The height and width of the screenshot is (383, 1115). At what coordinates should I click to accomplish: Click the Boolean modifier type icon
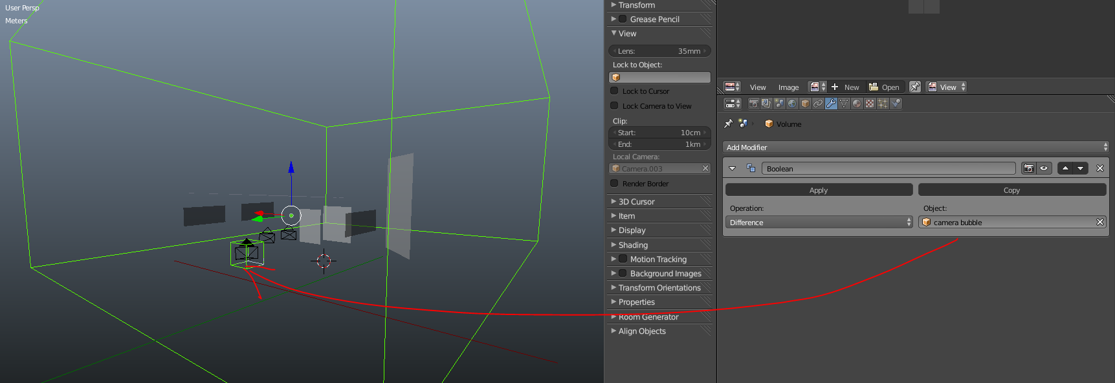(x=751, y=168)
